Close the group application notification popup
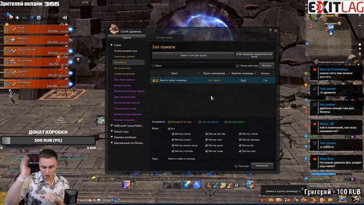Viewport: 364px width, 205px height. pos(303,188)
